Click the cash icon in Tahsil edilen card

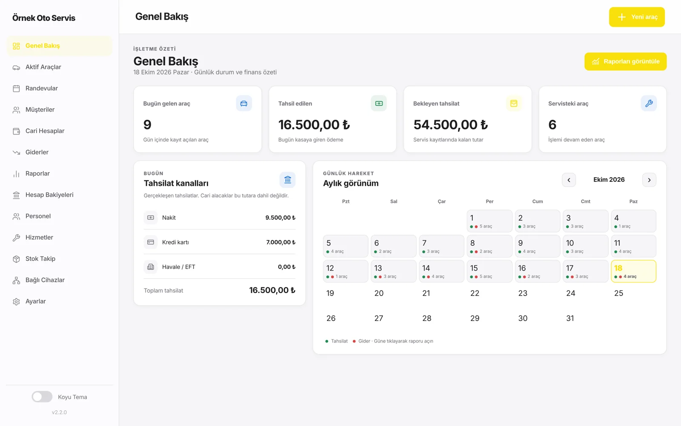tap(379, 104)
